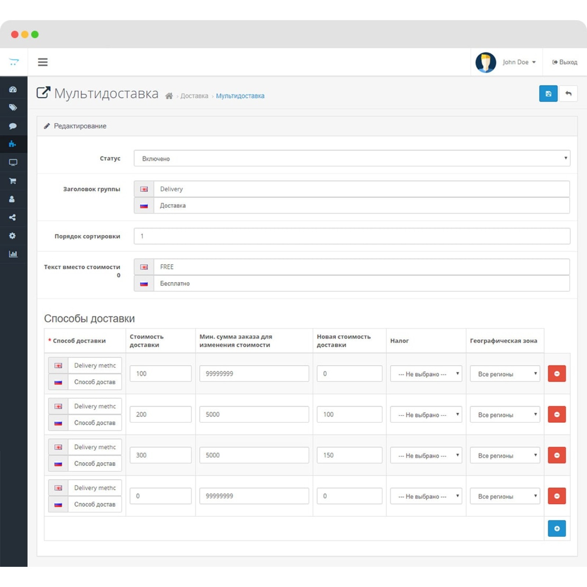Open geo zone dropdown in cost 100 row
587x587 pixels.
(x=505, y=373)
